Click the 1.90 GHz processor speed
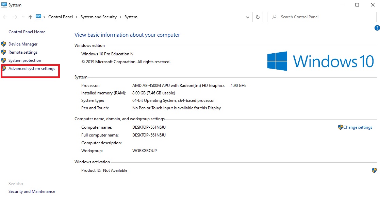The image size is (380, 200). (x=238, y=86)
